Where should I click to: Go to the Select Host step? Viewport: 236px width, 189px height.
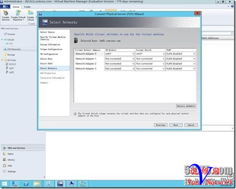pos(46,59)
